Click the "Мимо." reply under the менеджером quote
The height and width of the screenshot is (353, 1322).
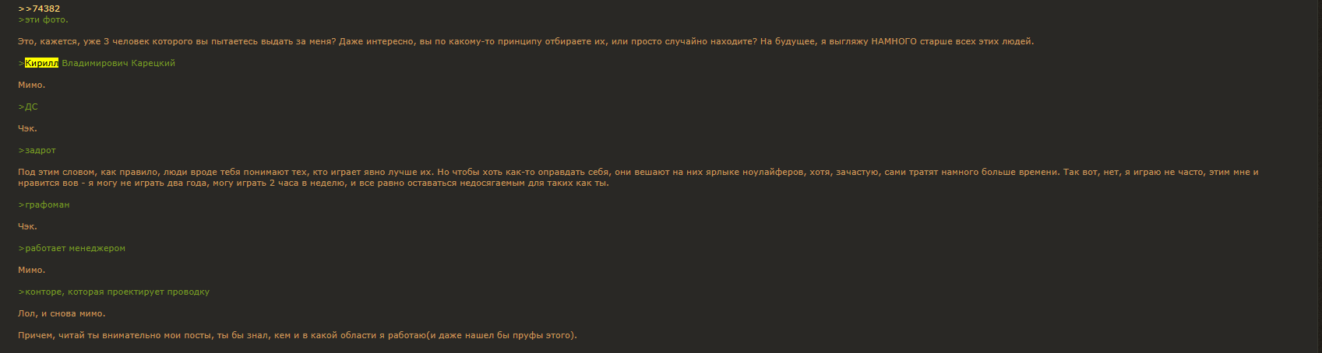point(32,270)
